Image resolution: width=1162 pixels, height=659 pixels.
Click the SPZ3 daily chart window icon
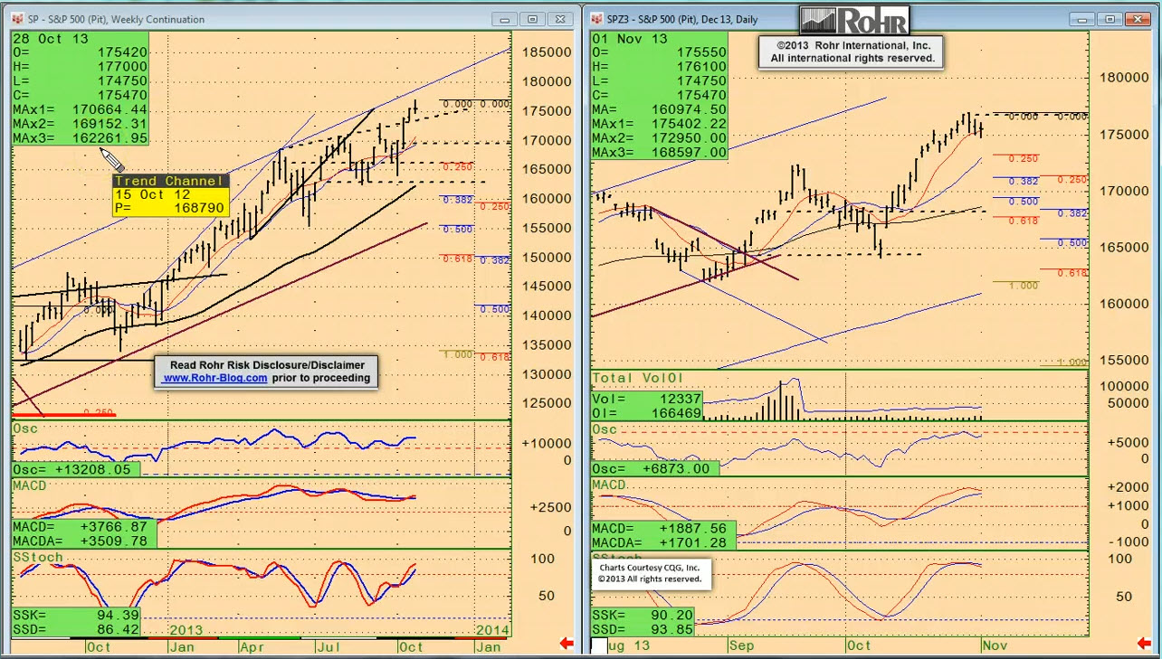click(598, 19)
